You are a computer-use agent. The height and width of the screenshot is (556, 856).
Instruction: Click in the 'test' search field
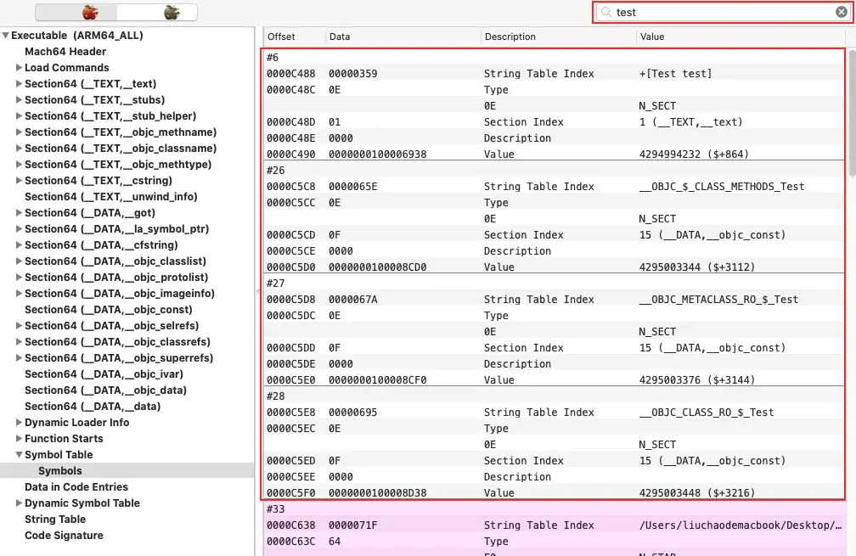[x=722, y=12]
